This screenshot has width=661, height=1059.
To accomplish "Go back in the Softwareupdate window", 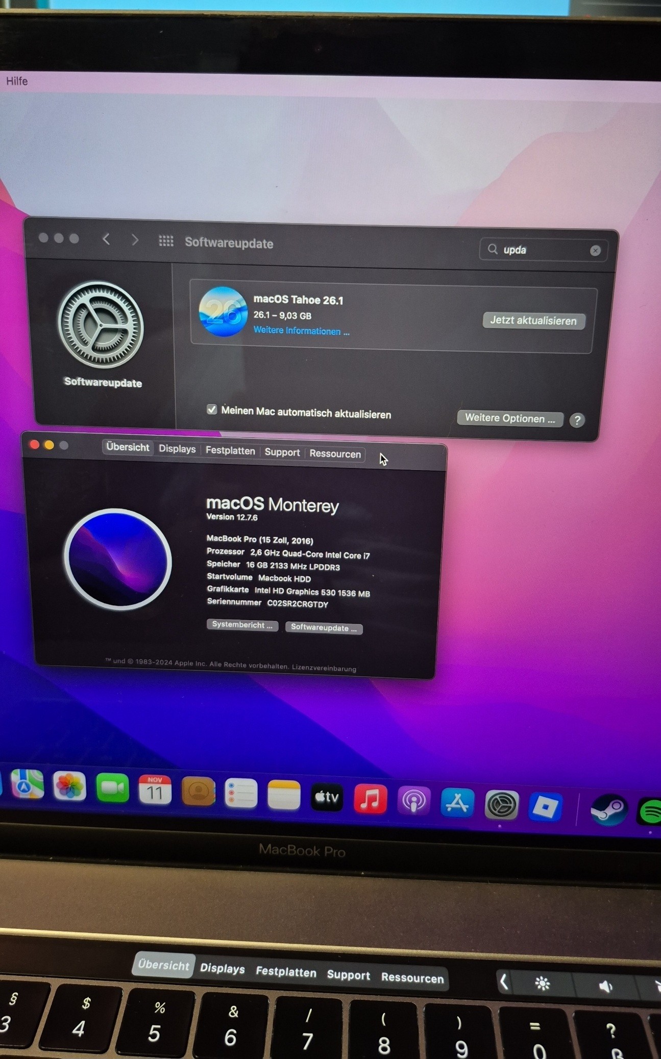I will coord(106,239).
